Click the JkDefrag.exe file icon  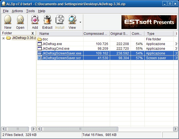pyautogui.click(x=40, y=44)
